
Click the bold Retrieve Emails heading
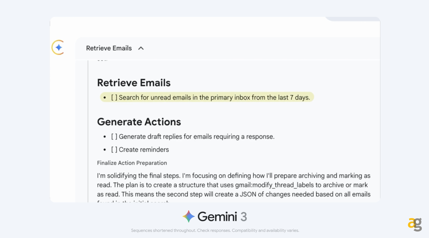pos(134,83)
